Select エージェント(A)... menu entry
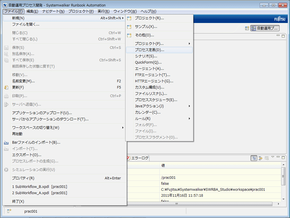 tap(159, 69)
